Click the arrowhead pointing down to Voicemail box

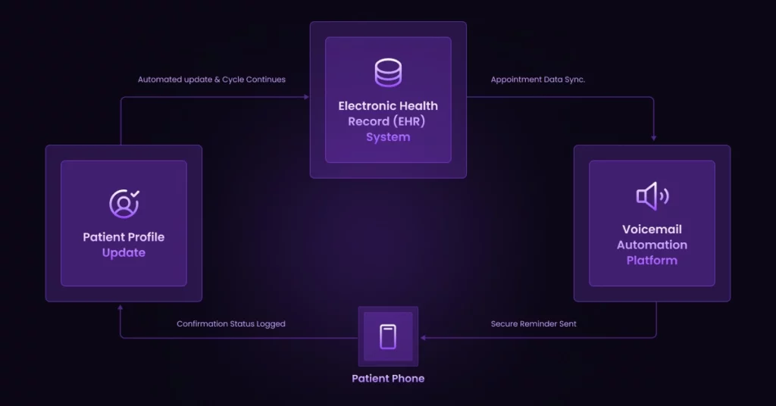654,138
